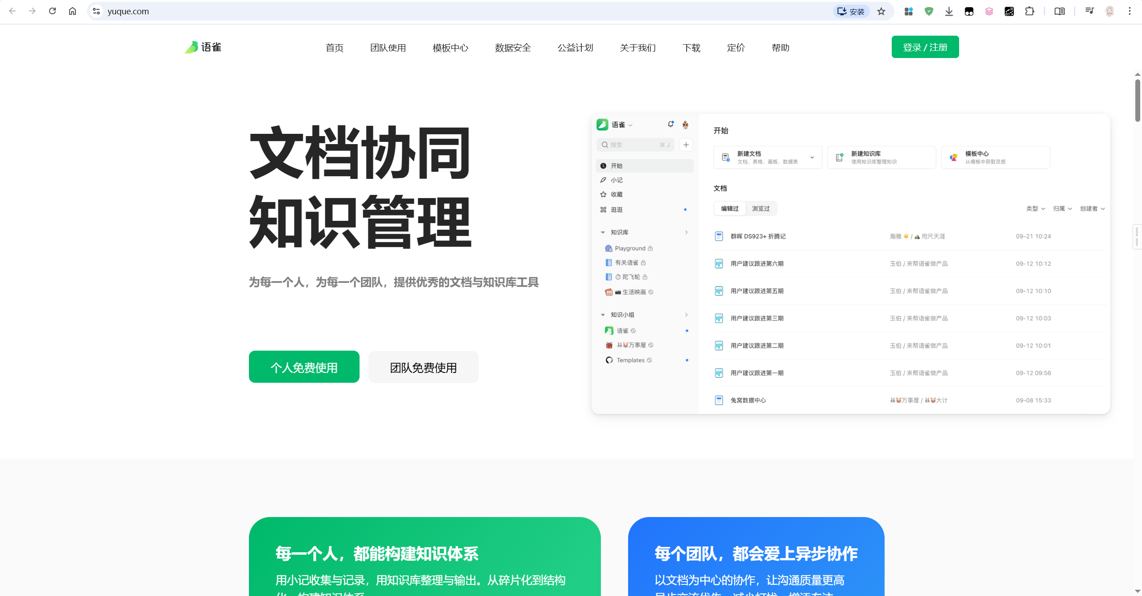The height and width of the screenshot is (596, 1142).
Task: Click the page vertical scrollbar thumb
Action: tap(1137, 100)
